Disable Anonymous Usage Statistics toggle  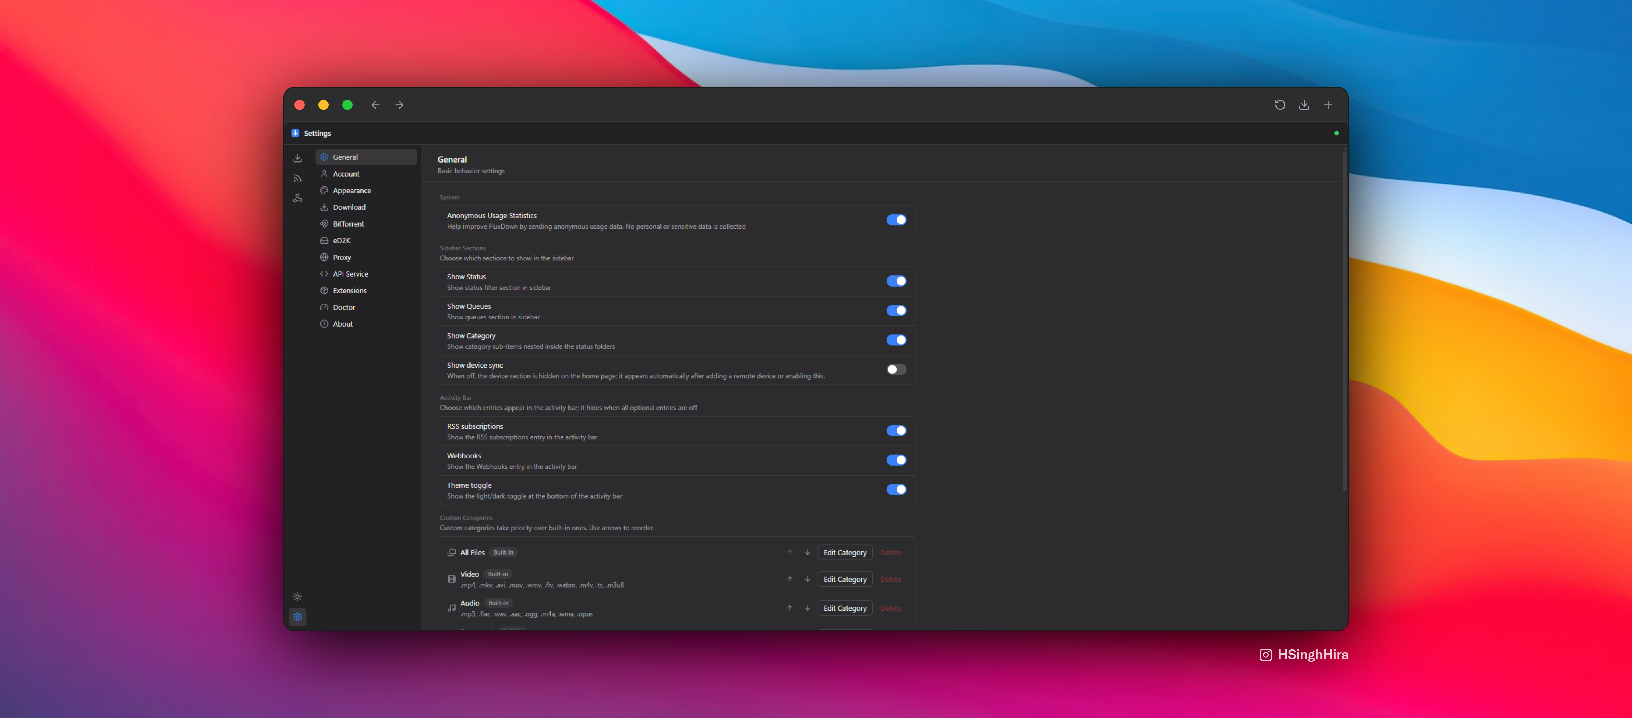pos(896,220)
